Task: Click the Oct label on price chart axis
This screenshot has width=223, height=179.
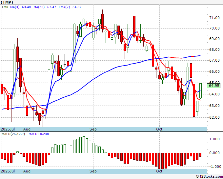Action: 159,129
